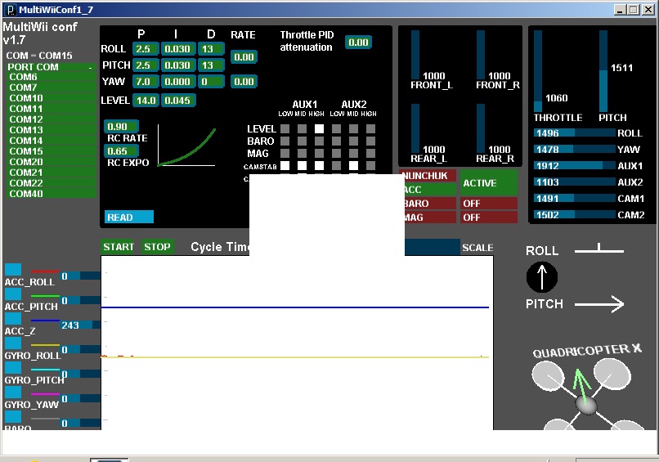
Task: Toggle the ACC_PITCH graph visibility square
Action: (13, 294)
